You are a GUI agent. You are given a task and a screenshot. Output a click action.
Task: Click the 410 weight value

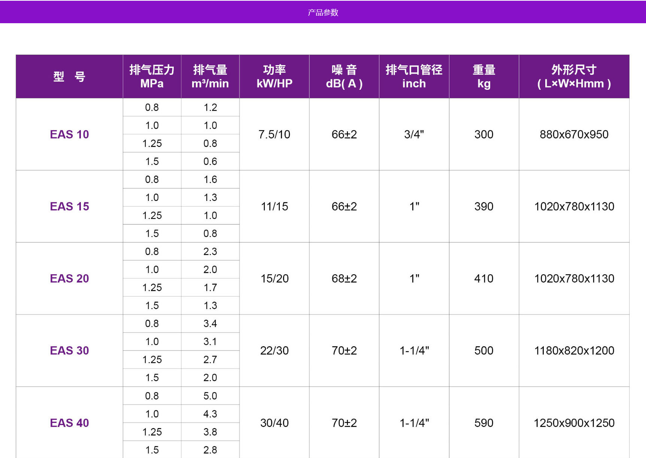click(x=484, y=278)
